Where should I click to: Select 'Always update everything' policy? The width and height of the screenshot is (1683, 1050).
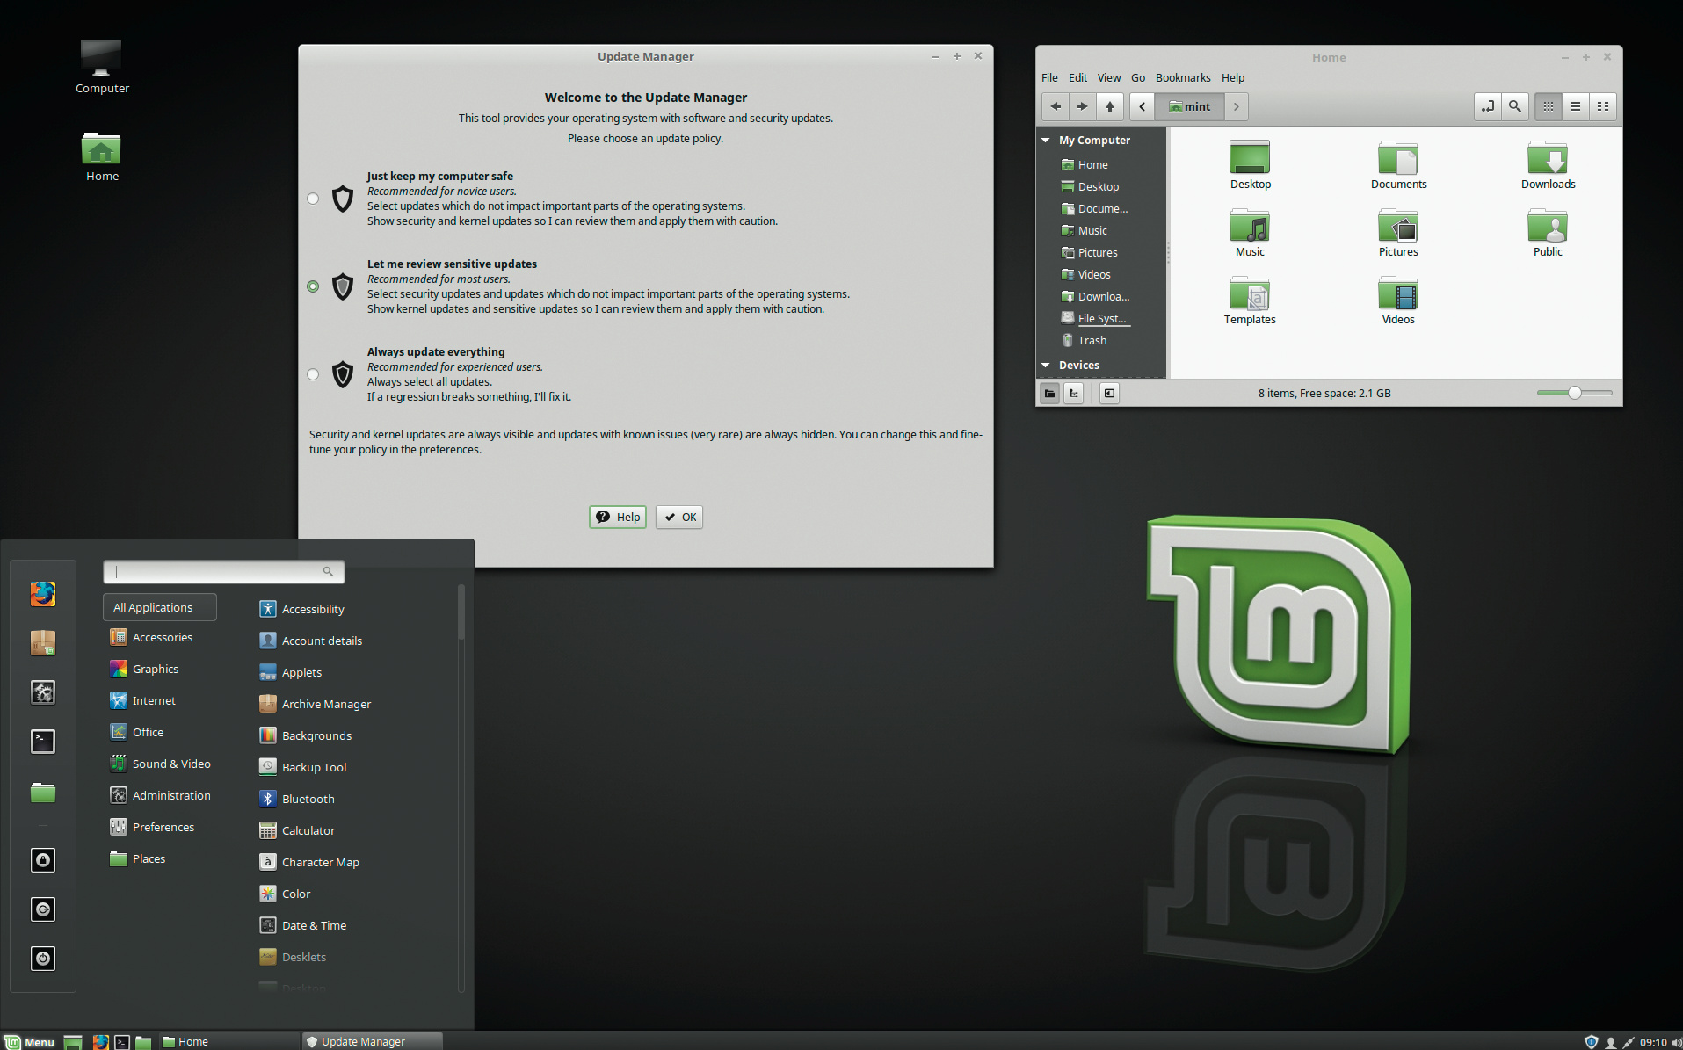tap(313, 374)
